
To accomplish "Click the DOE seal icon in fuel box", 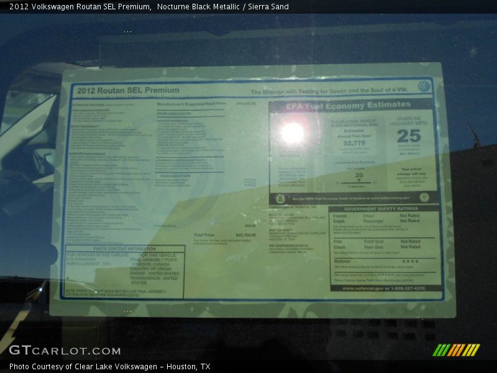I will tap(424, 197).
